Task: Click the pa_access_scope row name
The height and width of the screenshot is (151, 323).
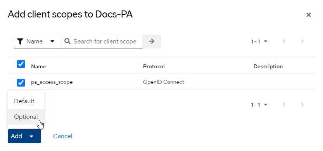Action: 52,82
